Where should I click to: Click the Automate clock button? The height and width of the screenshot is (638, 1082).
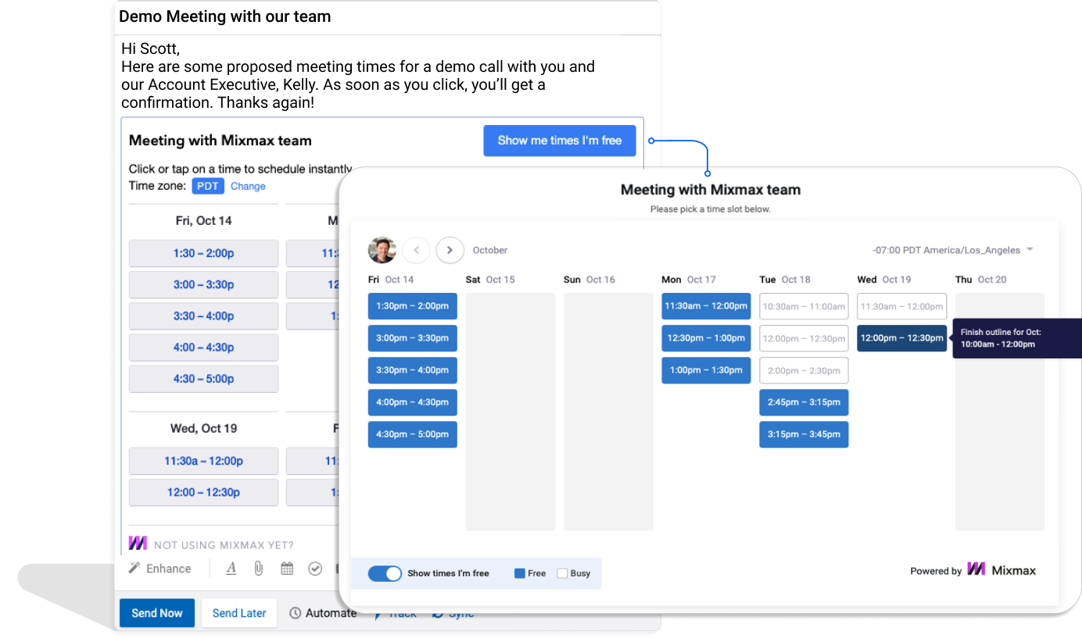(323, 613)
